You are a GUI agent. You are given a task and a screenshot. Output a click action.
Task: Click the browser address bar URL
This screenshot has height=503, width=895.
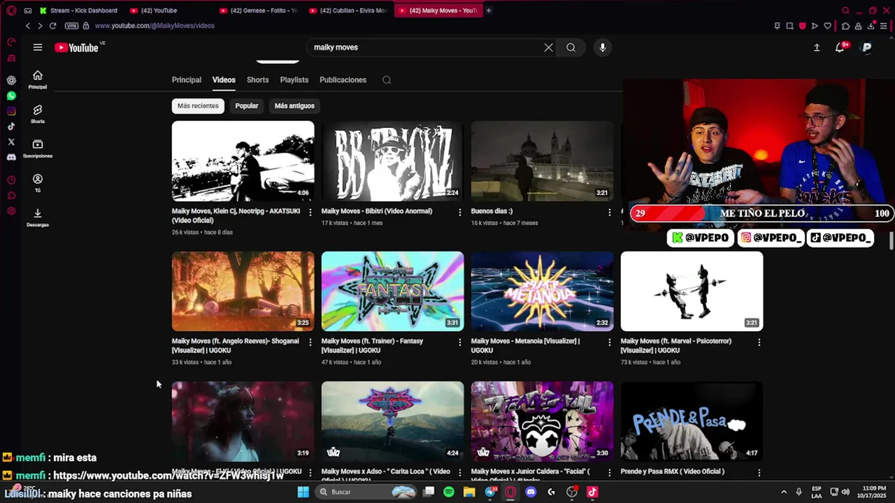click(155, 26)
